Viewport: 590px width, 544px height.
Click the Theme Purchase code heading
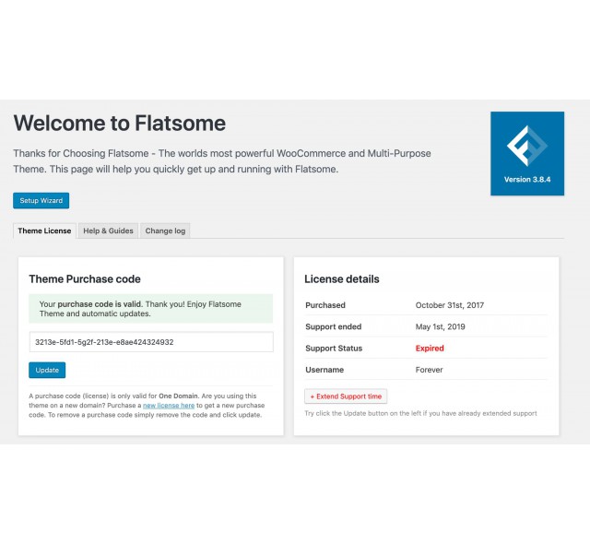coord(85,278)
